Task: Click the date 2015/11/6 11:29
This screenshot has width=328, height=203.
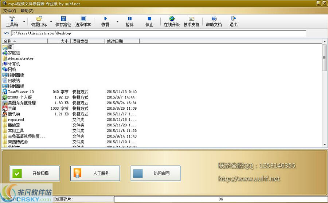Action: 122,131
